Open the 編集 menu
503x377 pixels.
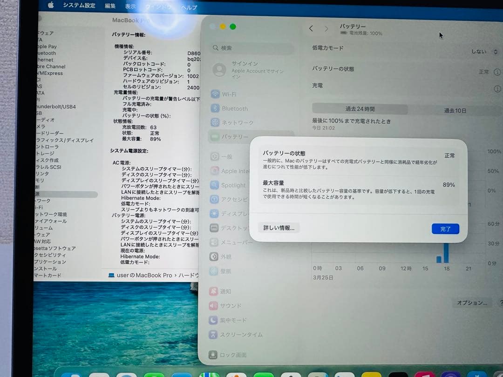[110, 6]
